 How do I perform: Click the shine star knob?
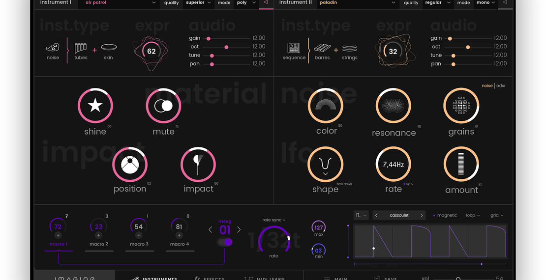pyautogui.click(x=95, y=106)
